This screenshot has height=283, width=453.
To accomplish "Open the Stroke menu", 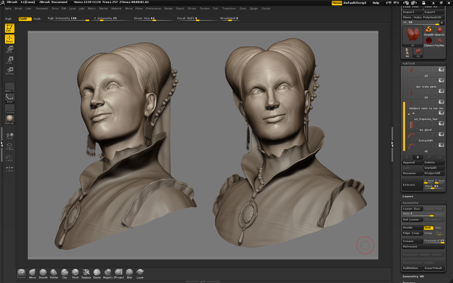I will click(x=192, y=9).
